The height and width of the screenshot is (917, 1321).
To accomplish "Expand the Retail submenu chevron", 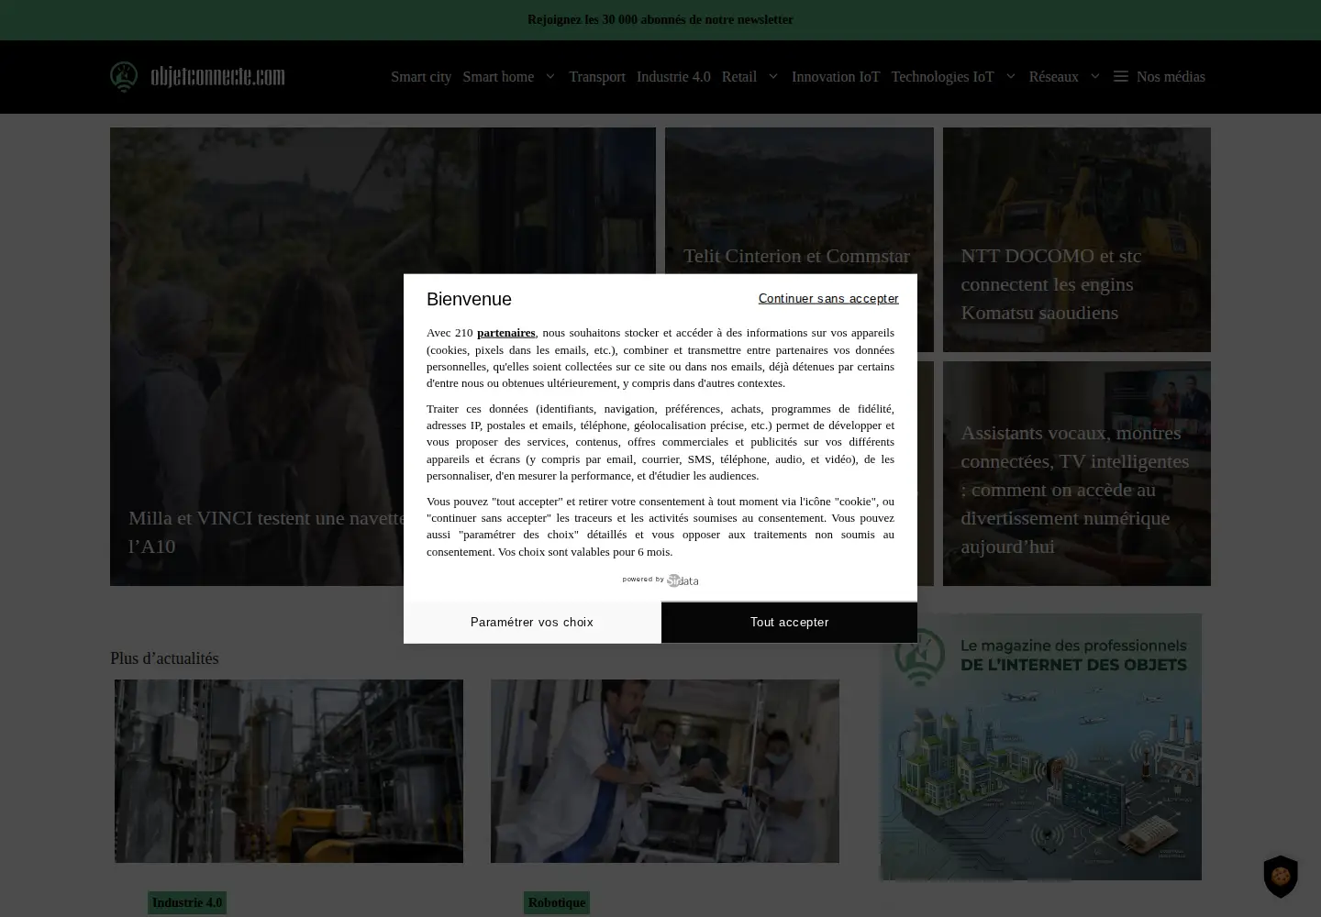I will (772, 77).
